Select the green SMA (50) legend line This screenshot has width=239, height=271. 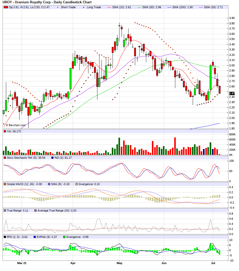coord(139,7)
